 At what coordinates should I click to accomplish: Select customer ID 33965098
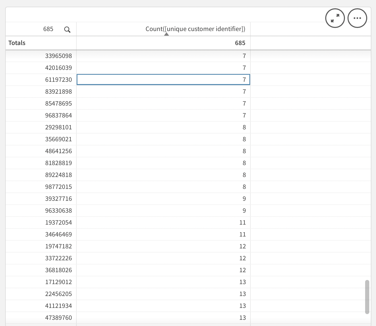59,56
